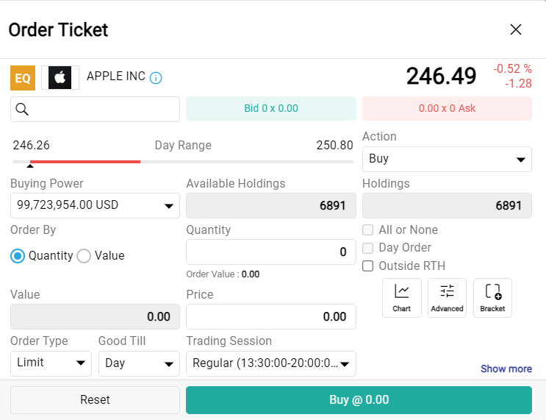Click the Apple logo icon
The width and height of the screenshot is (546, 420).
click(60, 77)
